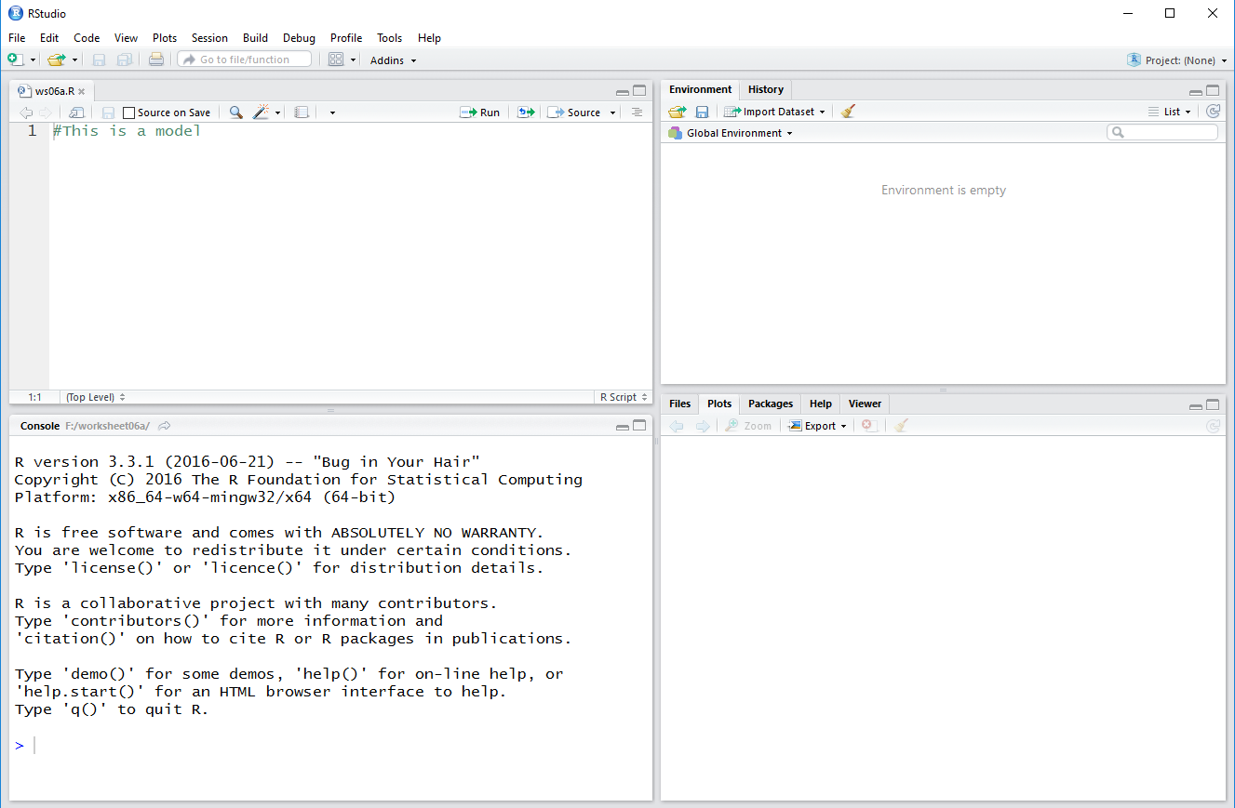The width and height of the screenshot is (1235, 808).
Task: Click the code tools magic wand icon
Action: 262,113
